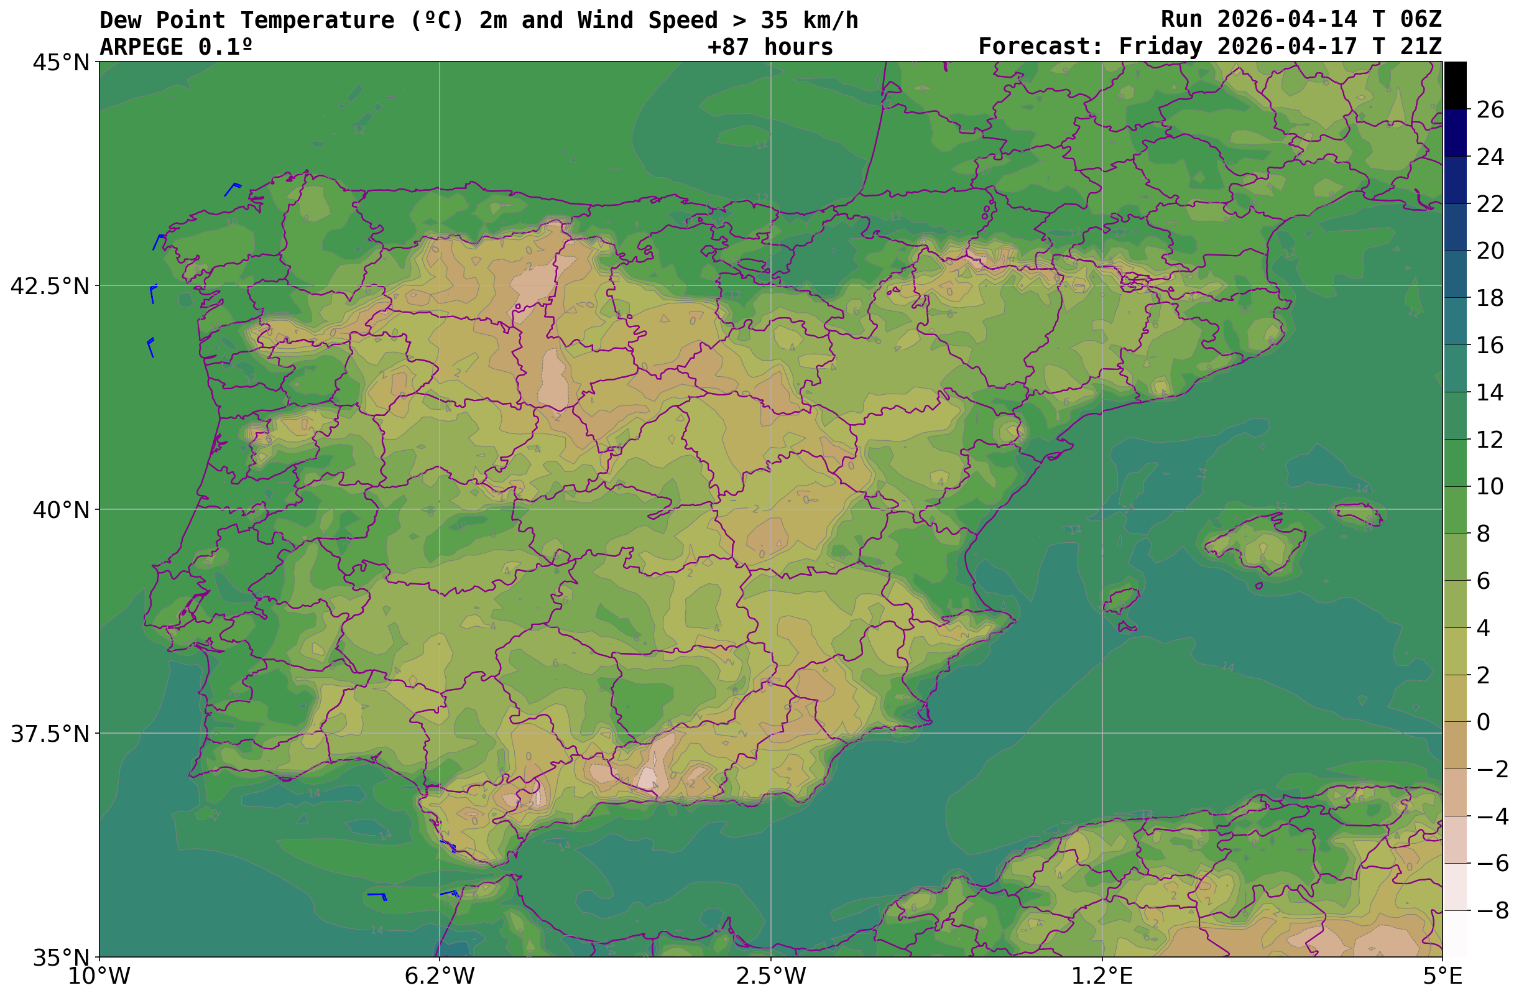Click the wind barb on the 6.2°W line near Morocco
The image size is (1519, 998).
(450, 894)
